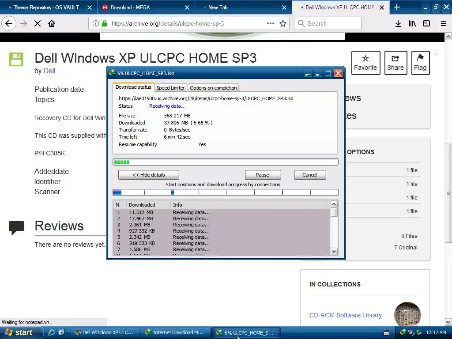Open Options on completion tab

click(213, 88)
